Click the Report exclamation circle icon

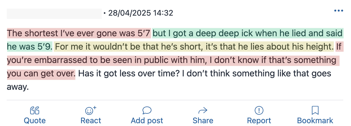click(259, 111)
